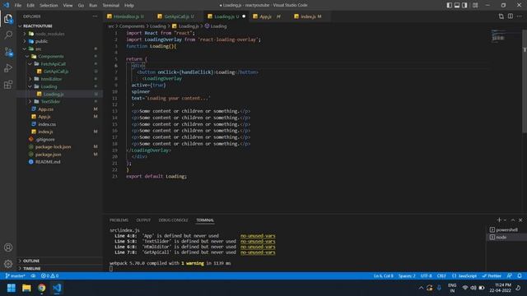Split the editor to the right
This screenshot has height=296, width=527.
pos(511,16)
